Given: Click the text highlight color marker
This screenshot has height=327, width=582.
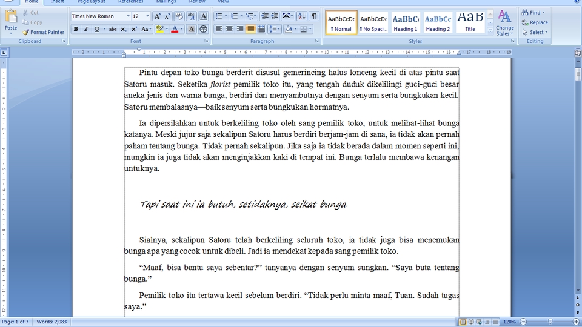Looking at the screenshot, I should coord(159,29).
